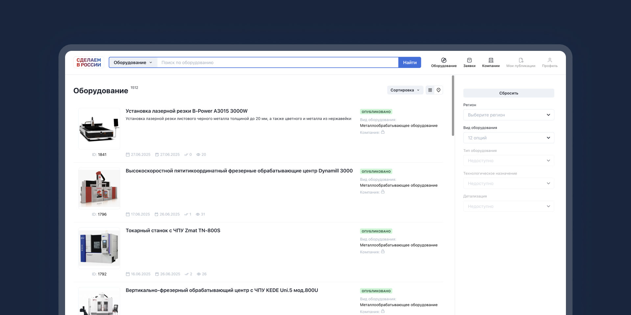Open Dynamill 3000 milling center listing

tap(239, 171)
